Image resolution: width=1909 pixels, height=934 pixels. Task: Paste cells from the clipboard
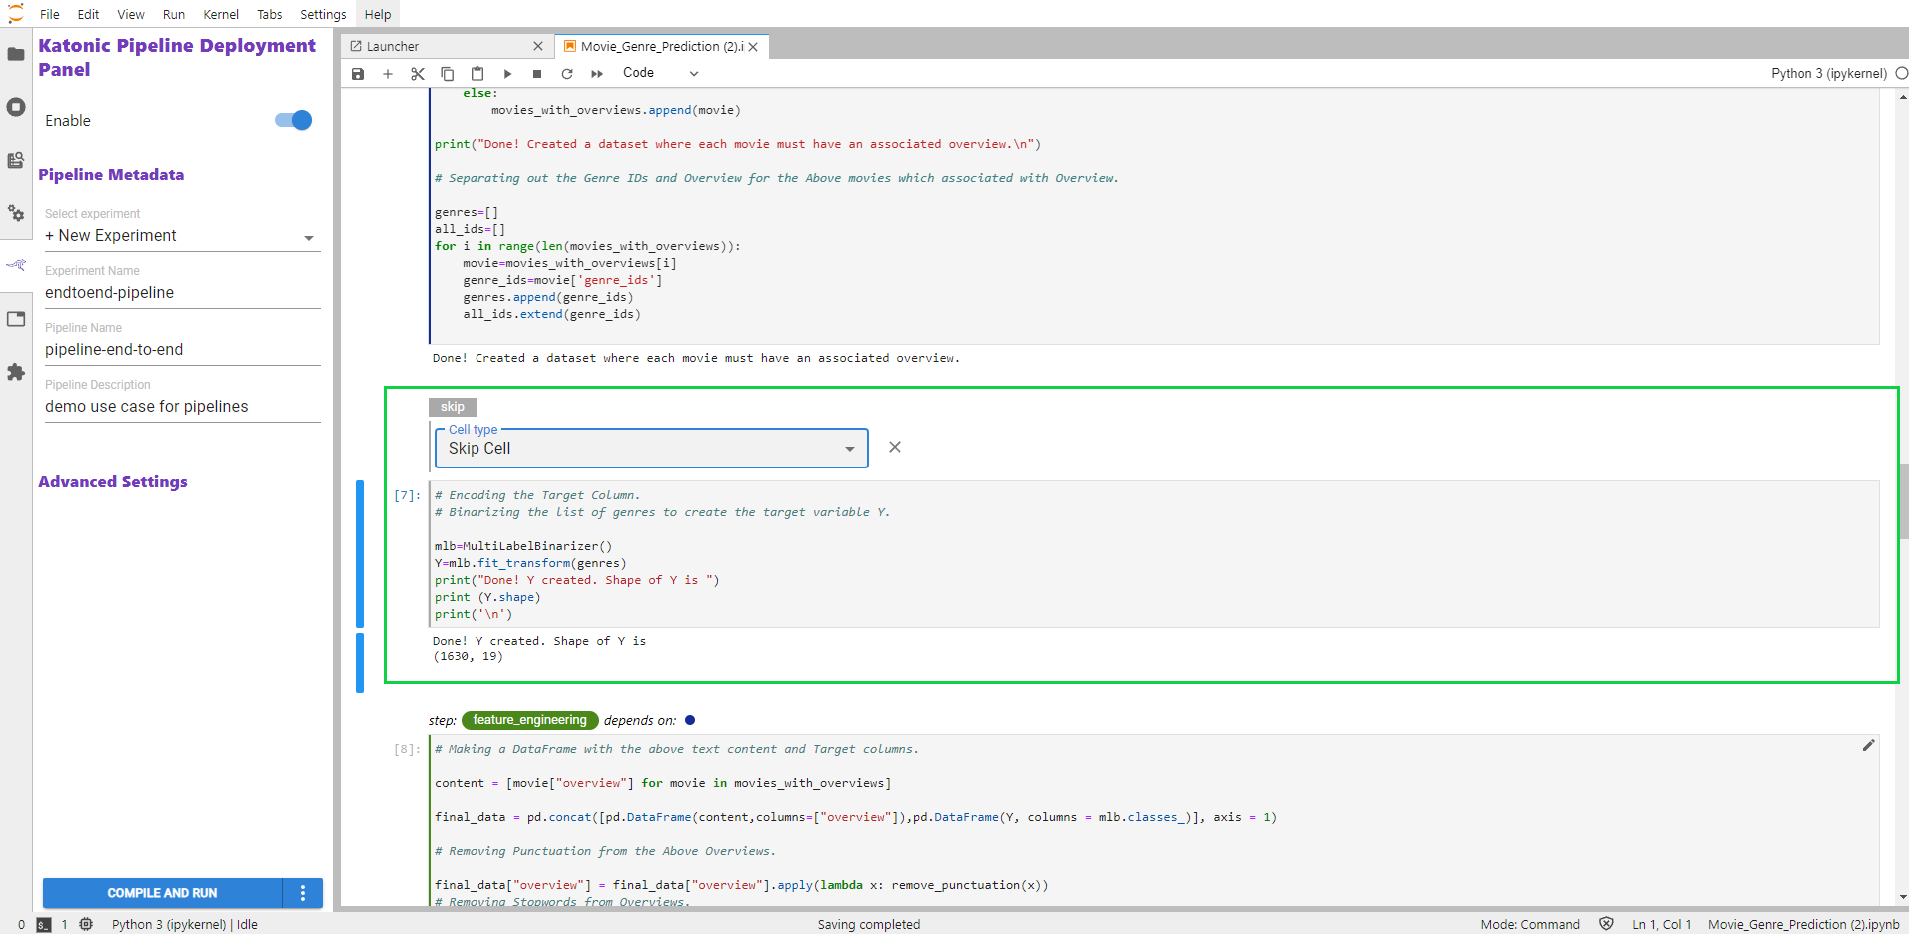(477, 74)
